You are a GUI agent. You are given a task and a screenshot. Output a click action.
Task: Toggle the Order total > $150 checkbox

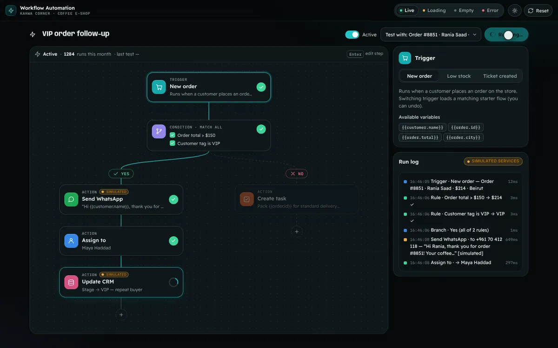(173, 135)
